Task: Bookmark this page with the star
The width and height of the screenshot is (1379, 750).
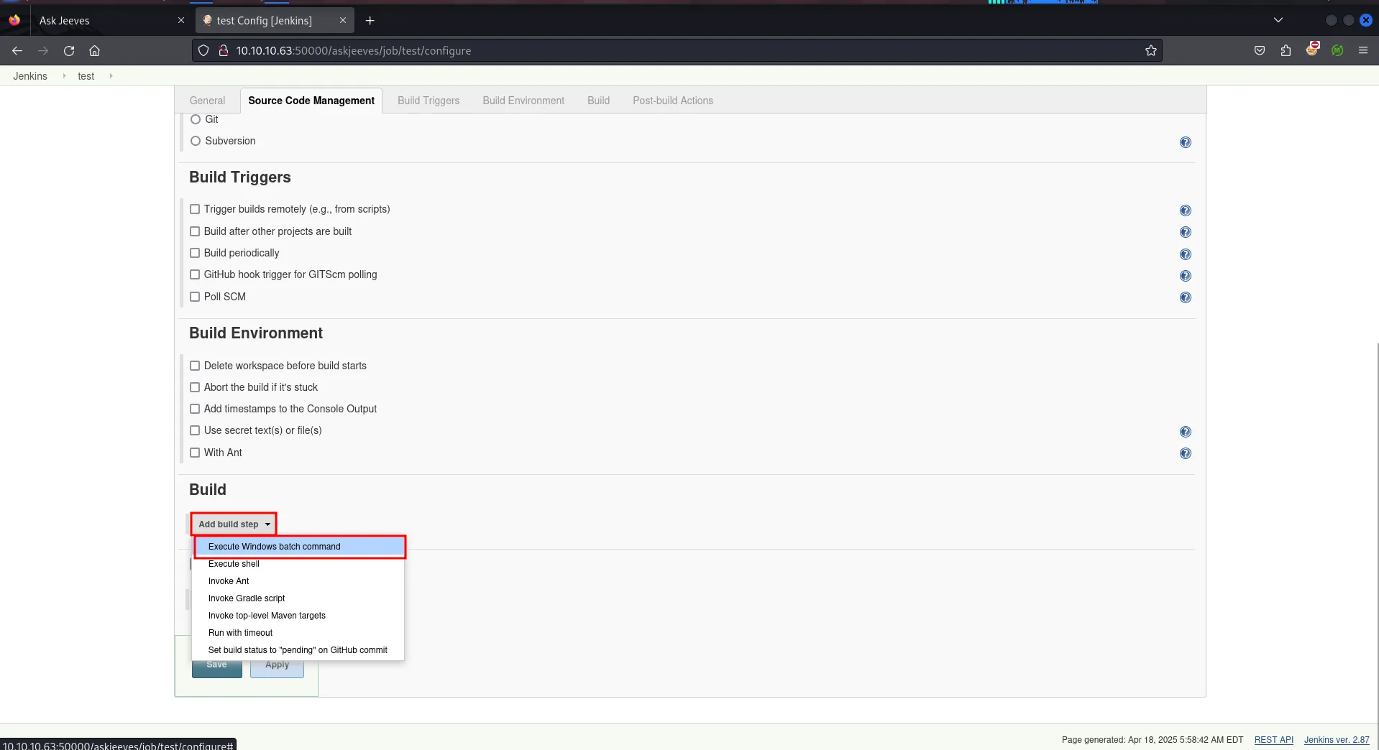Action: (1151, 50)
